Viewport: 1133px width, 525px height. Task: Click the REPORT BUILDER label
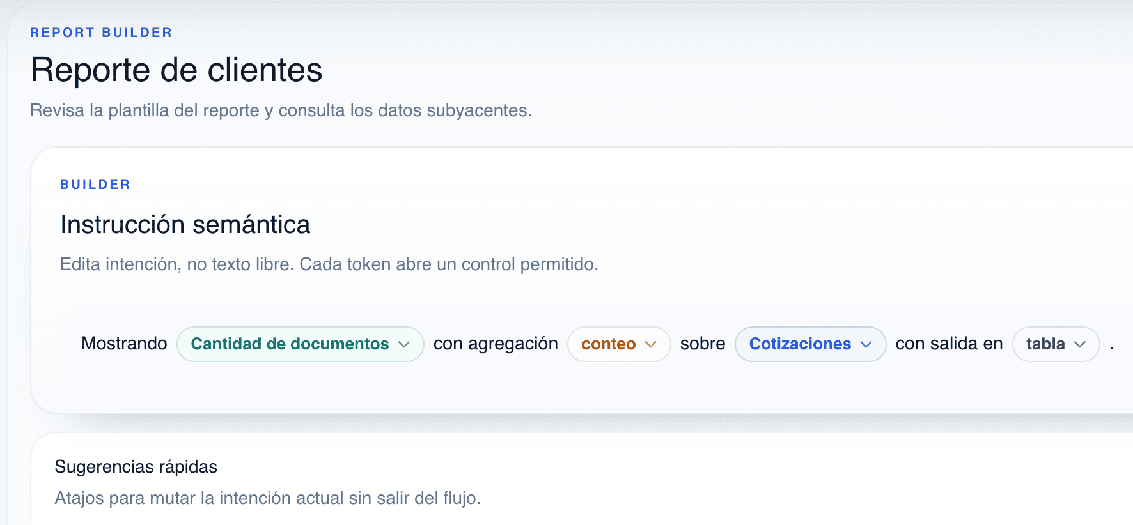(x=101, y=32)
